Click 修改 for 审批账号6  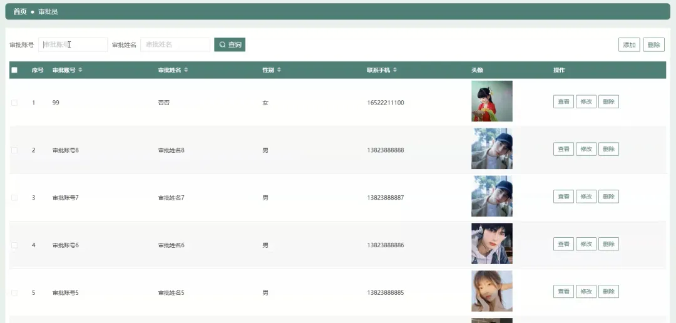(586, 244)
